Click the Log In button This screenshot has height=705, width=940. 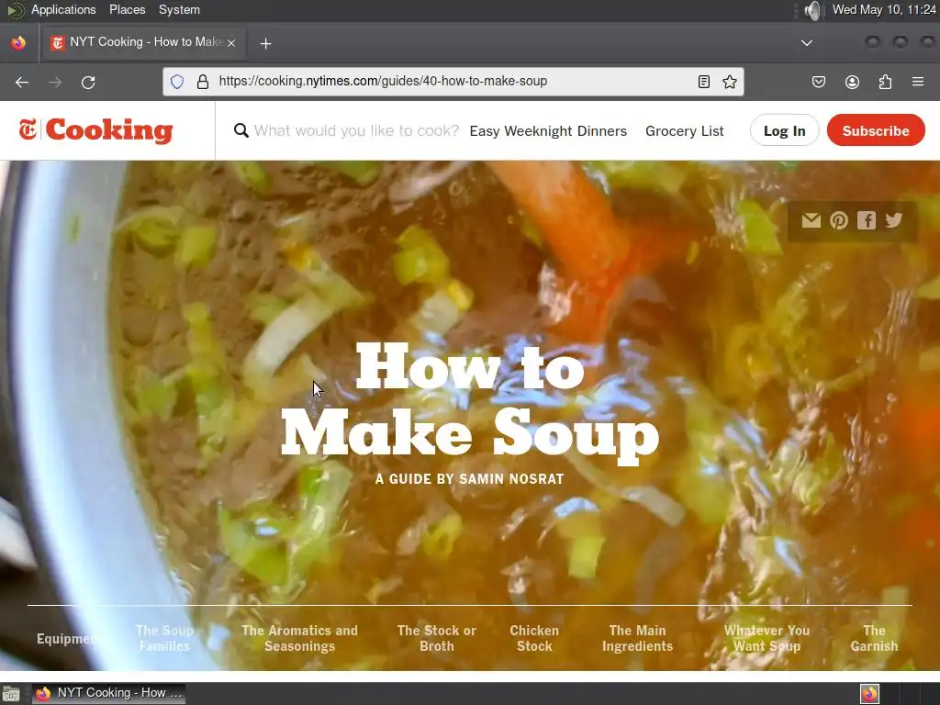(784, 130)
